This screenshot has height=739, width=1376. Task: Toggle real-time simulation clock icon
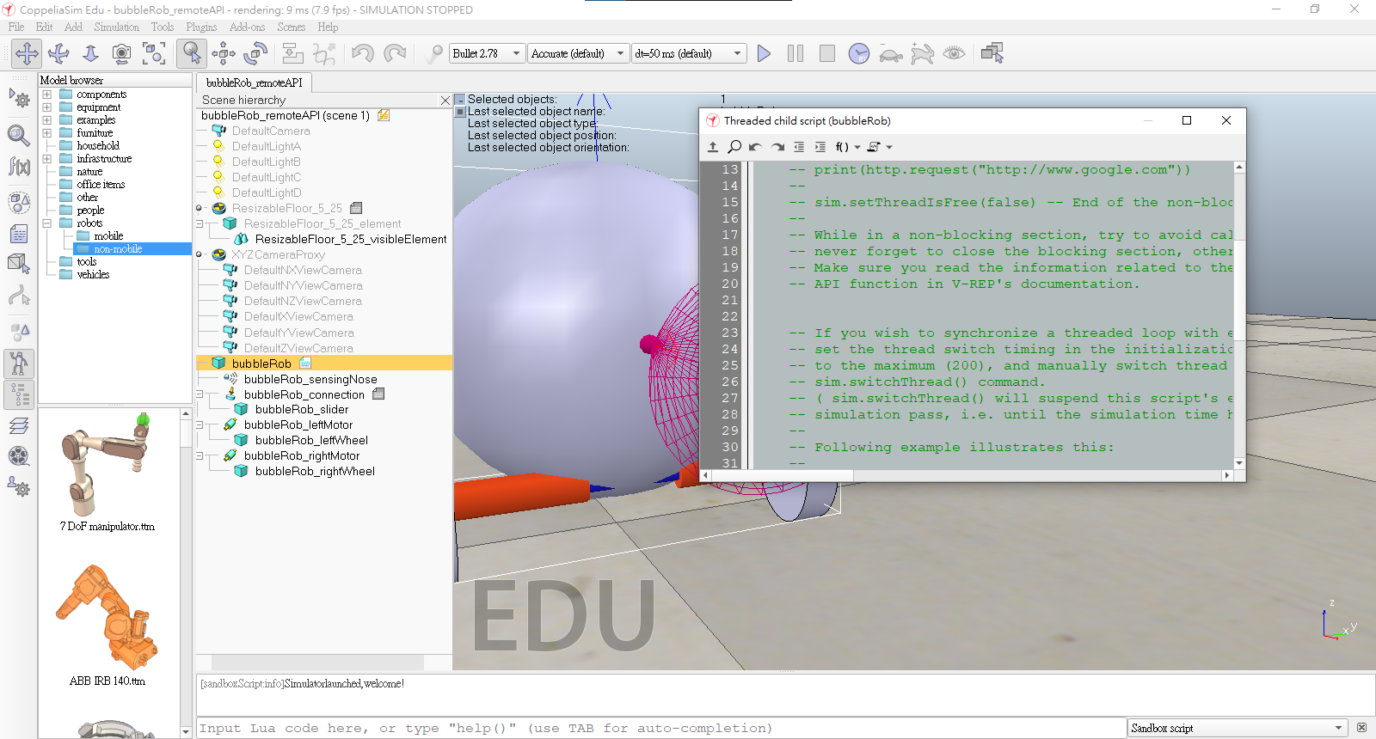click(858, 53)
